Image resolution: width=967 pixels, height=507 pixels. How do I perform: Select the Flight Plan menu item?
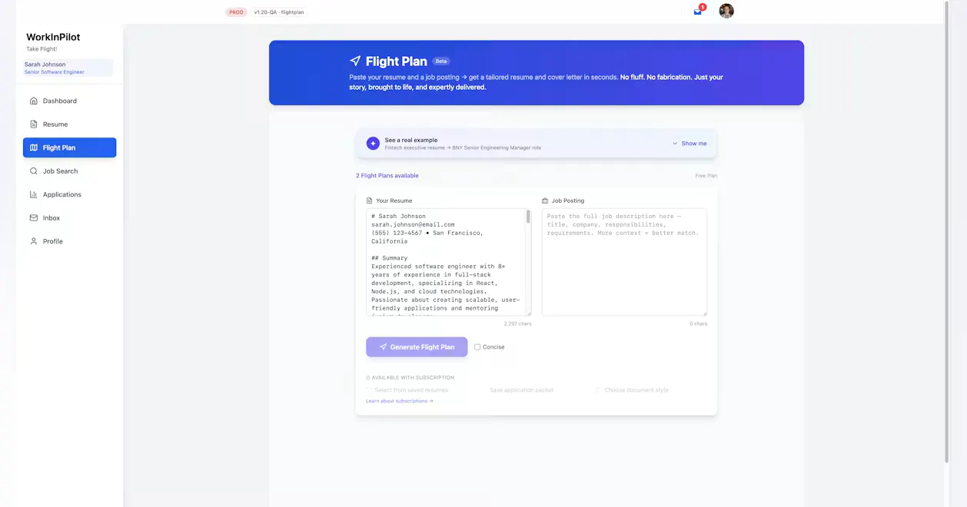point(69,147)
